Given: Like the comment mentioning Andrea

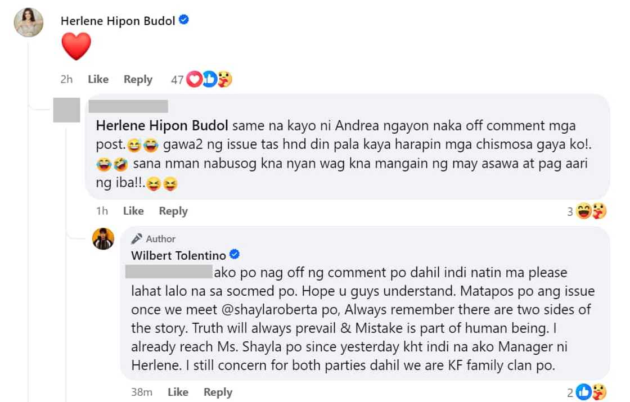Looking at the screenshot, I should (133, 211).
